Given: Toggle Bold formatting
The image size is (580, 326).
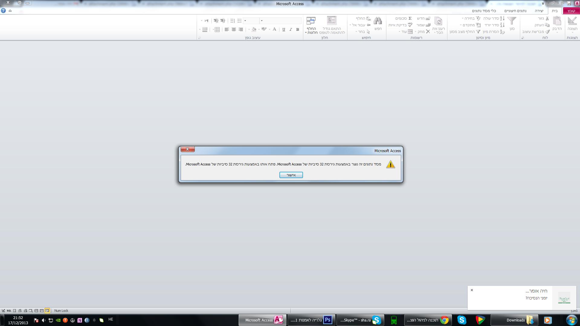Looking at the screenshot, I should 298,30.
